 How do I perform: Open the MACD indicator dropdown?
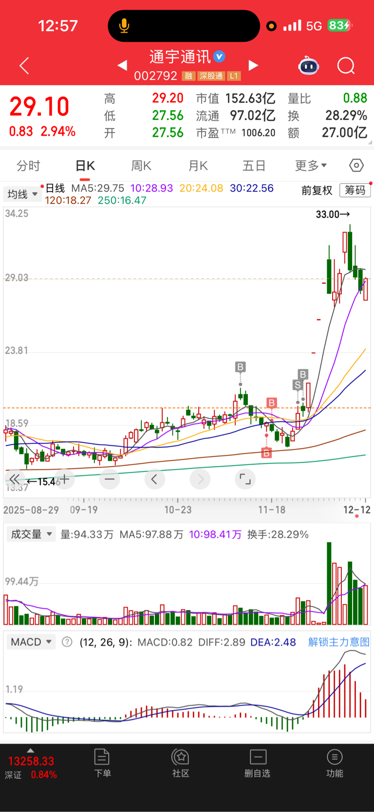(x=31, y=642)
